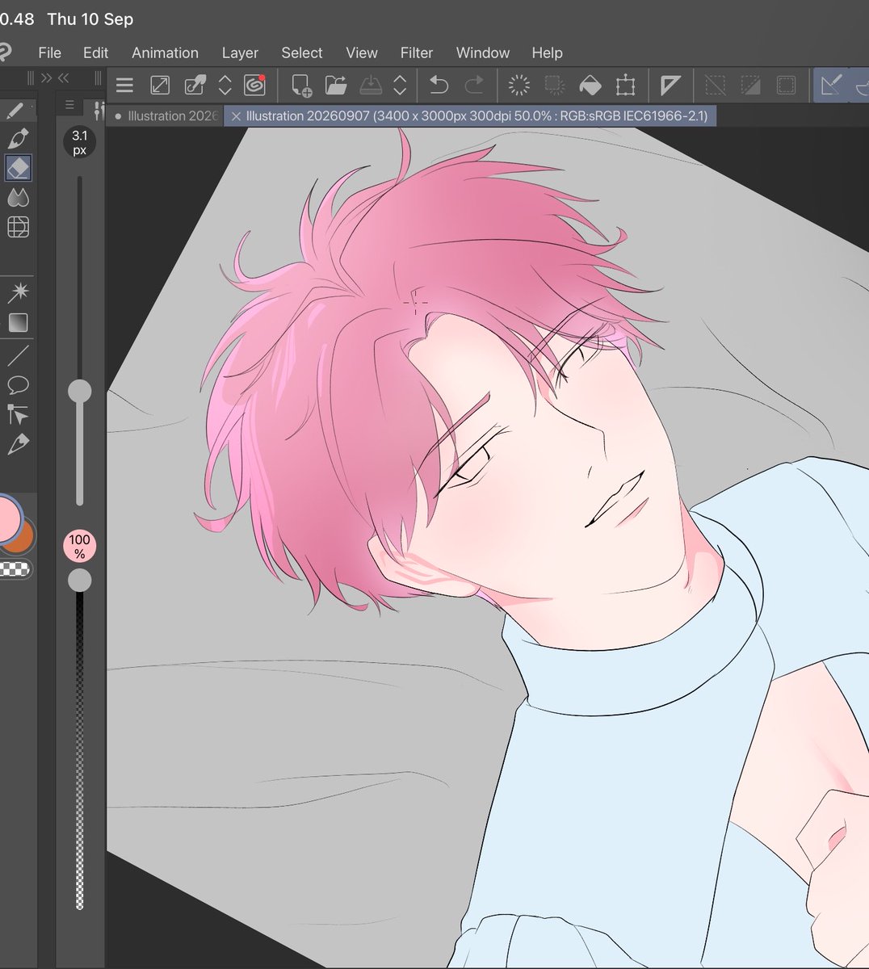The width and height of the screenshot is (869, 969).
Task: Toggle Snap to Ruler
Action: 831,85
